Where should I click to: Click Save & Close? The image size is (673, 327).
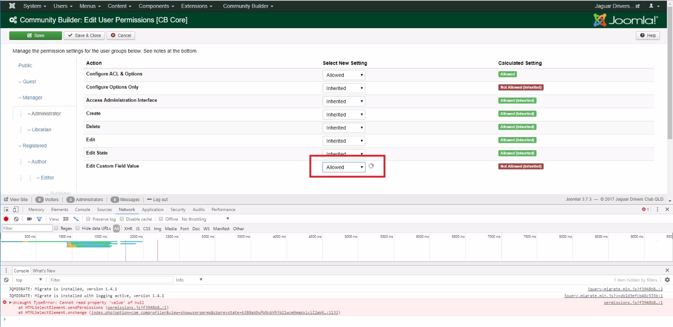[84, 35]
